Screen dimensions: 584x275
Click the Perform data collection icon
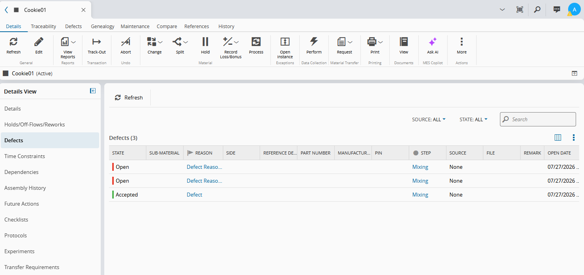[x=314, y=42]
